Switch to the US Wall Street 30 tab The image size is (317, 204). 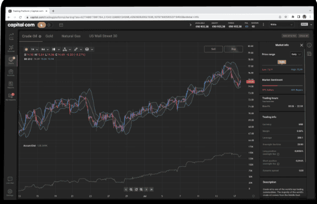tap(103, 36)
